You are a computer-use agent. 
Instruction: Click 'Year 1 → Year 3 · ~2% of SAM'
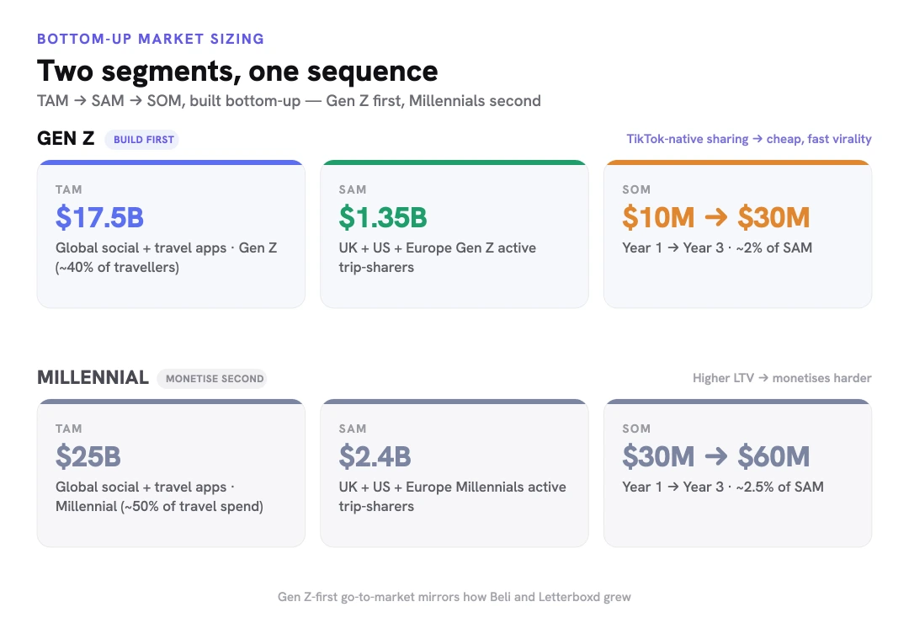pyautogui.click(x=717, y=248)
